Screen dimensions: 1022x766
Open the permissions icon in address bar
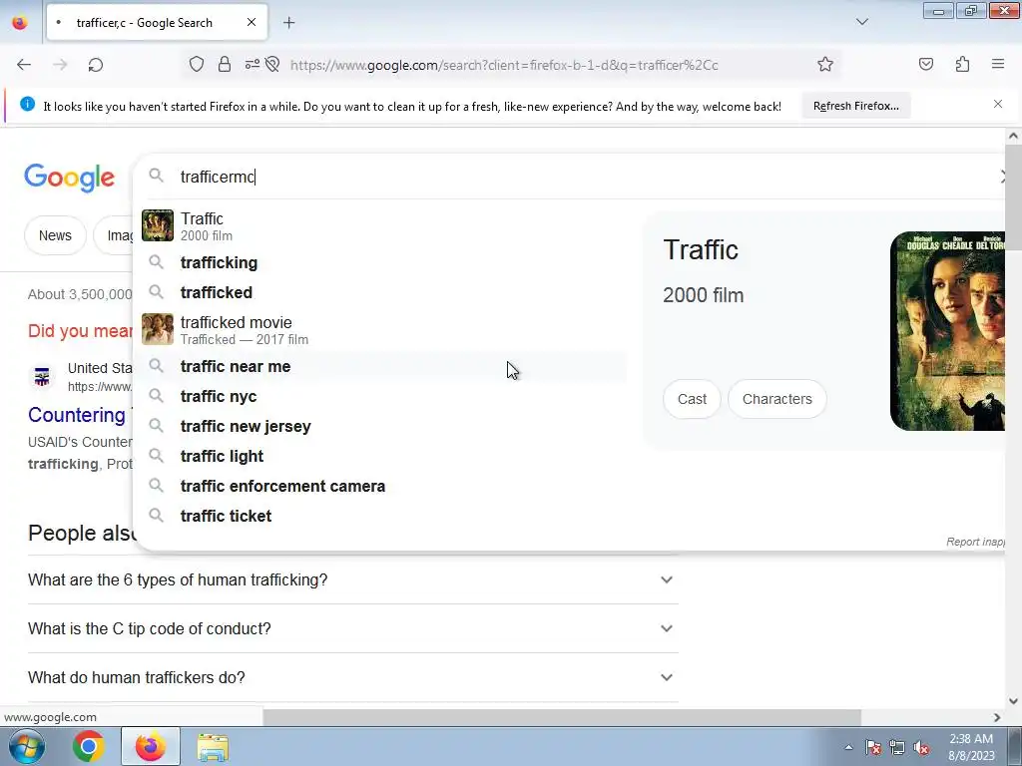[253, 64]
